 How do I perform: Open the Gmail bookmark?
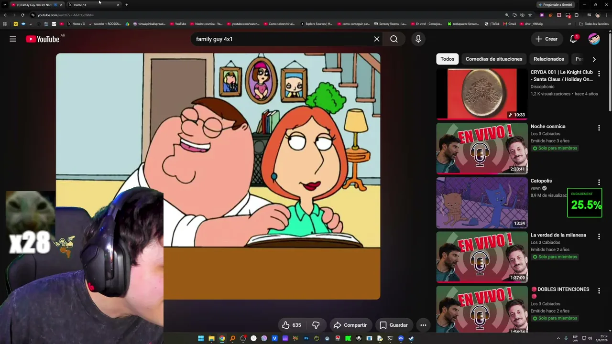click(510, 24)
